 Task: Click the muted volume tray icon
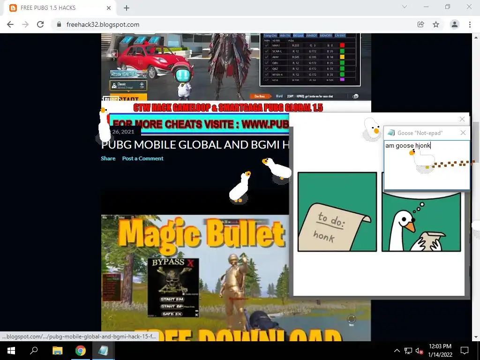419,351
